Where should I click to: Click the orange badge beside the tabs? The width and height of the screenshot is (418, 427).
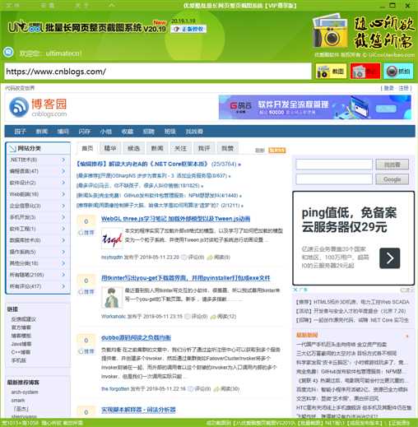pyautogui.click(x=276, y=151)
